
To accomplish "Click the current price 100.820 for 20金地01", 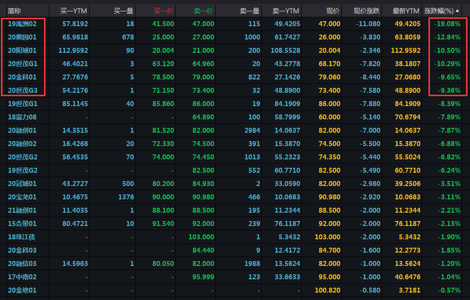I will coord(328,290).
